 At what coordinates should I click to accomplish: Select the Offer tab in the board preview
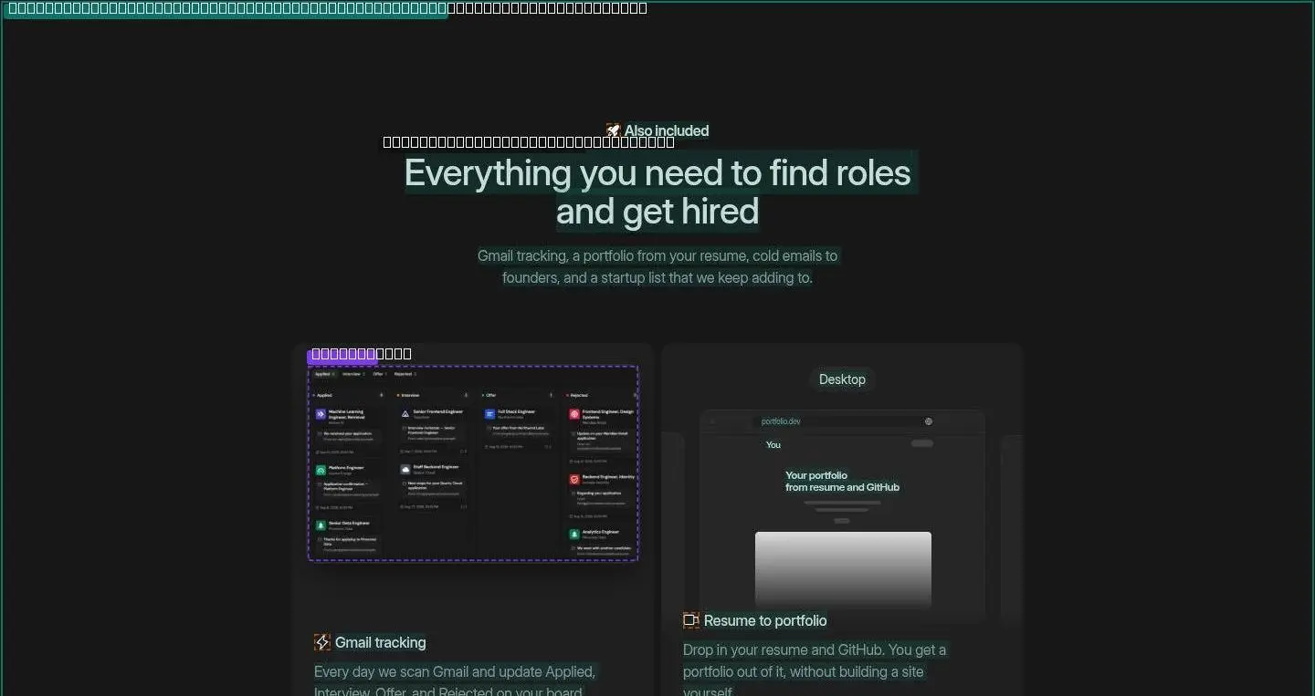[x=380, y=374]
